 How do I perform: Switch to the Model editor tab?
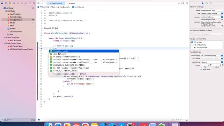[x=72, y=3]
